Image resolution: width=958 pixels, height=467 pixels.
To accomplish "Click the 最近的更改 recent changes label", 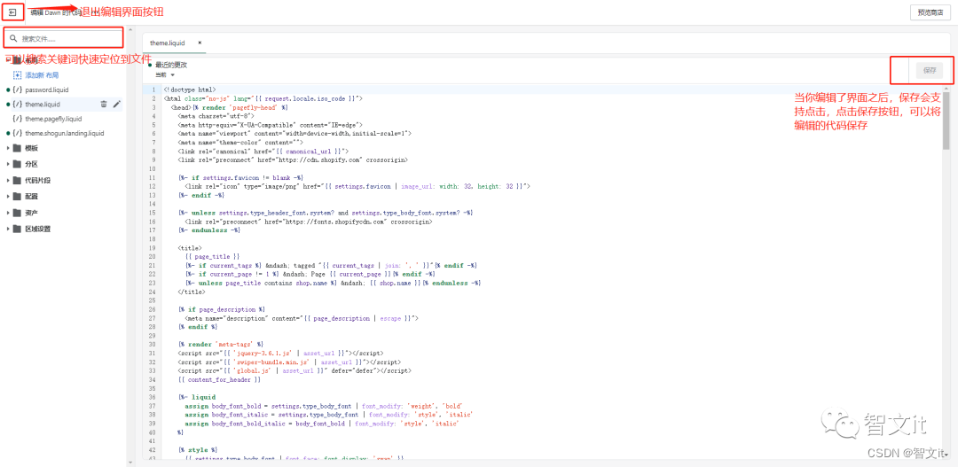I will 171,65.
